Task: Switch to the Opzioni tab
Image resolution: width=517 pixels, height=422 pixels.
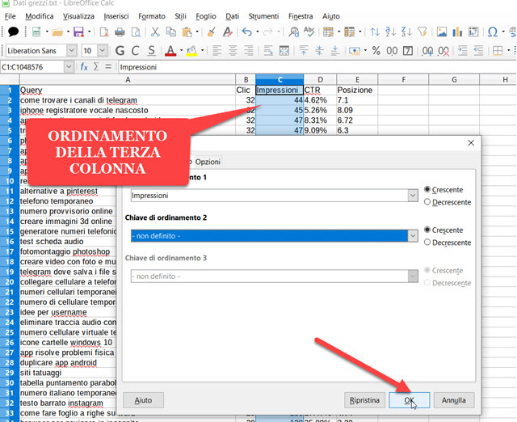Action: click(x=208, y=162)
